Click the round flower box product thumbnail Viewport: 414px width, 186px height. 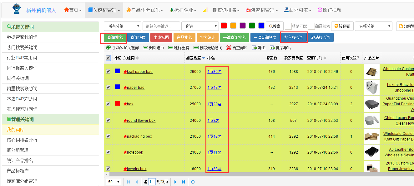[x=372, y=120]
